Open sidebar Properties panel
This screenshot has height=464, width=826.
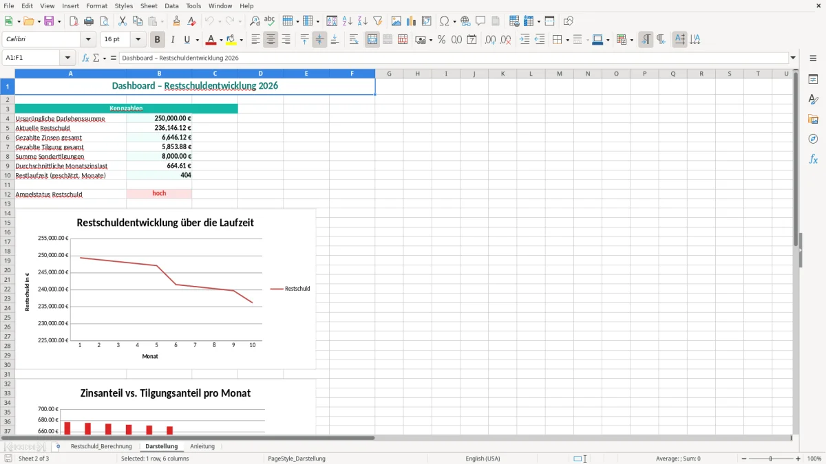point(813,80)
